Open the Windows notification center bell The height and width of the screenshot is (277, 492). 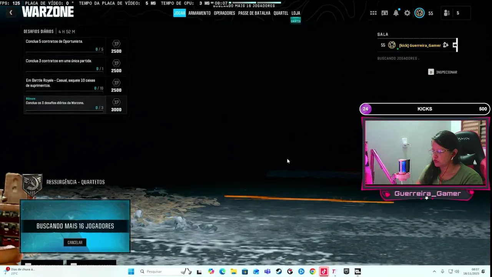coord(483,272)
